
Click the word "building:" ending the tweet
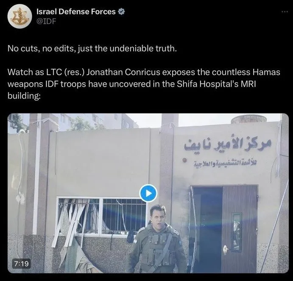24,96
